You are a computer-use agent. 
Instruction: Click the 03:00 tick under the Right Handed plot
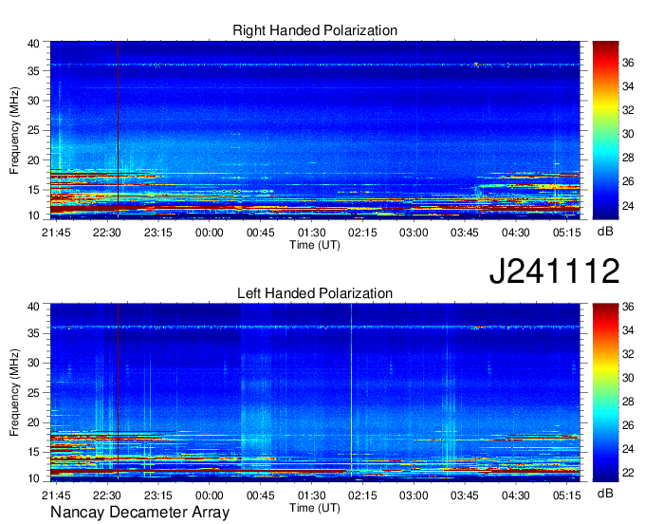click(414, 233)
